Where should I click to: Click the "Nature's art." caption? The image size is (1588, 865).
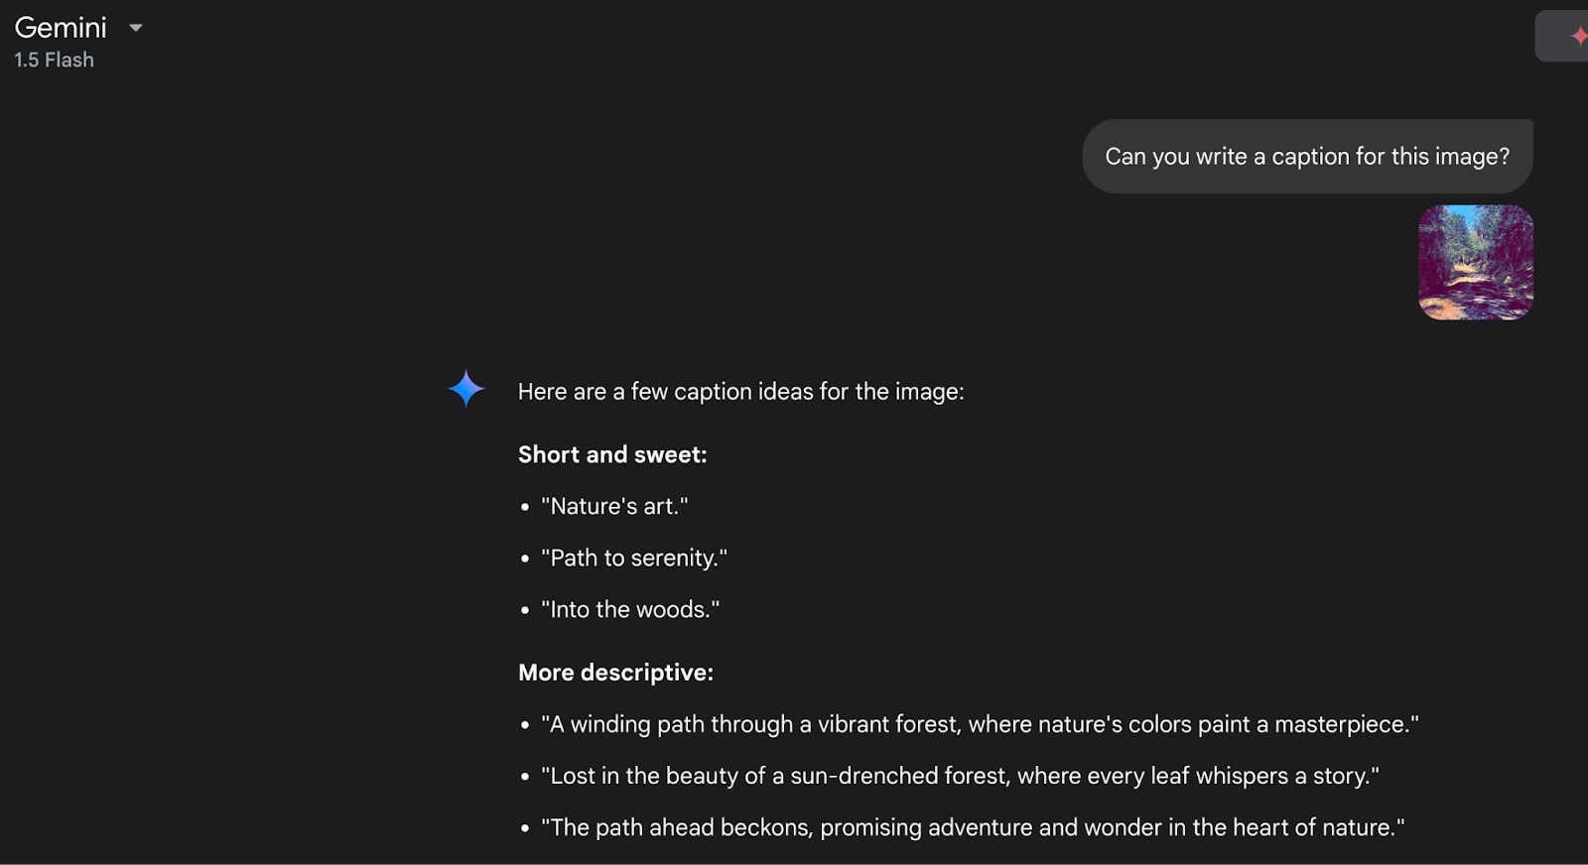click(614, 507)
